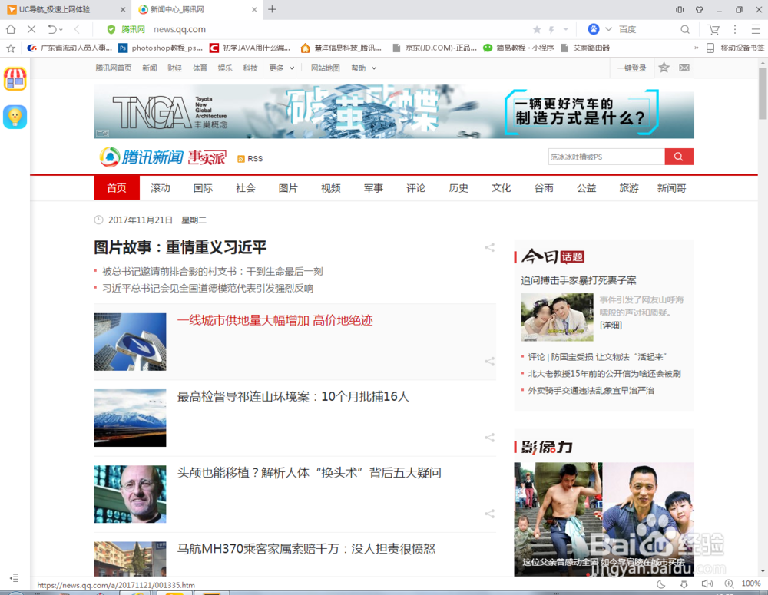
Task: Click the search magnifier icon in toolbar
Action: (x=684, y=28)
